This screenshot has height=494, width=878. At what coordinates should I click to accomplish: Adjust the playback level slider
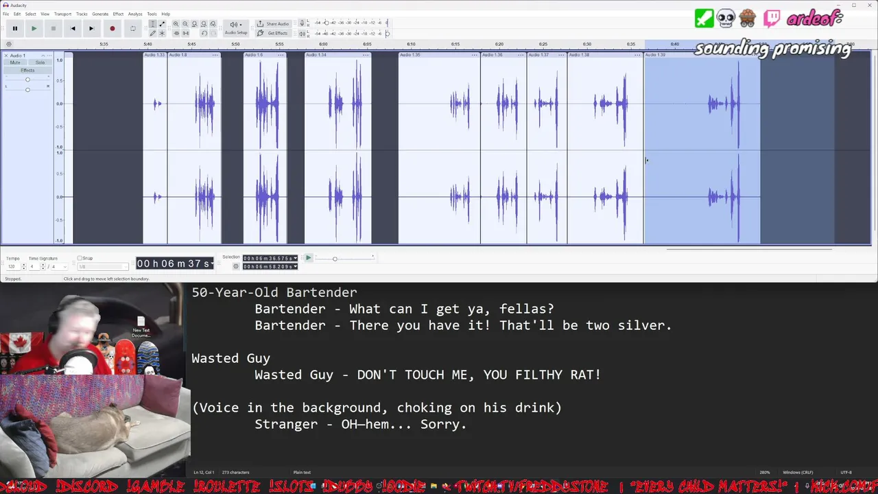(388, 33)
